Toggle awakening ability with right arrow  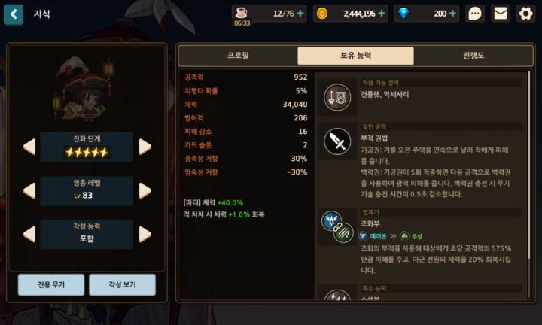pyautogui.click(x=145, y=235)
